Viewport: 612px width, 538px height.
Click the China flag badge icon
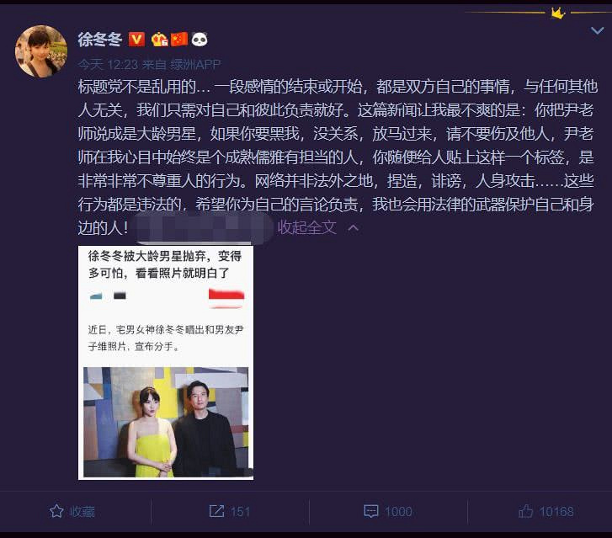[x=179, y=39]
